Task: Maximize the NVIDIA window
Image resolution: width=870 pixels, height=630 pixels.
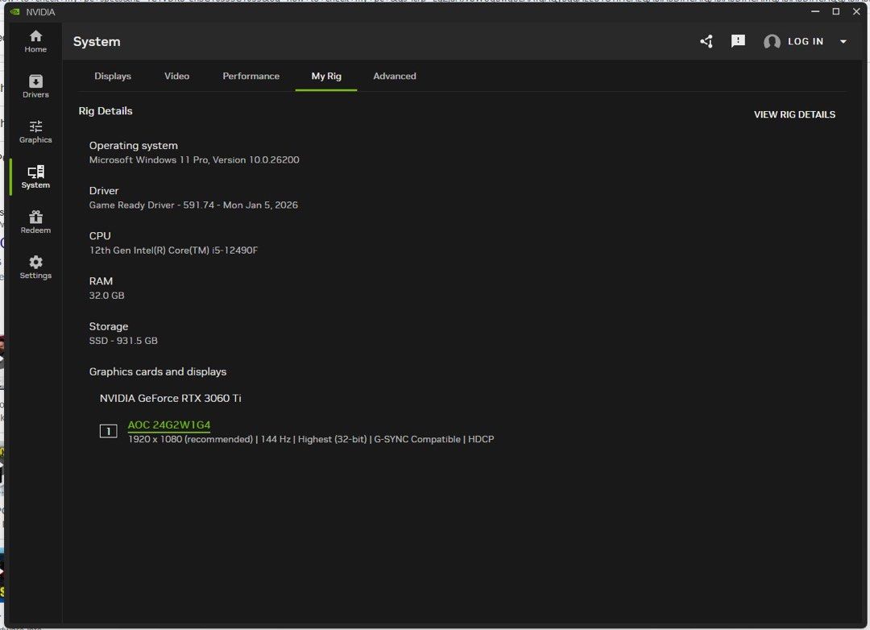Action: (x=835, y=11)
